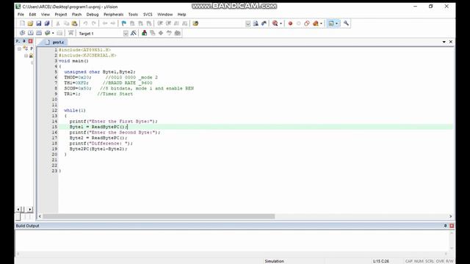Click the Stop Build icon

(59, 33)
